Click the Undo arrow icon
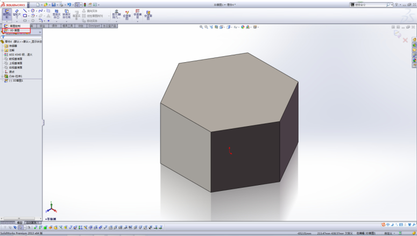417x236 pixels. (69, 5)
